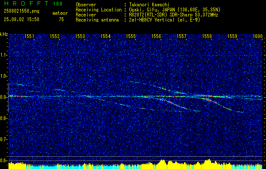Click the 0.8 frequency axis label
The height and width of the screenshot is (169, 266).
(x=3, y=118)
